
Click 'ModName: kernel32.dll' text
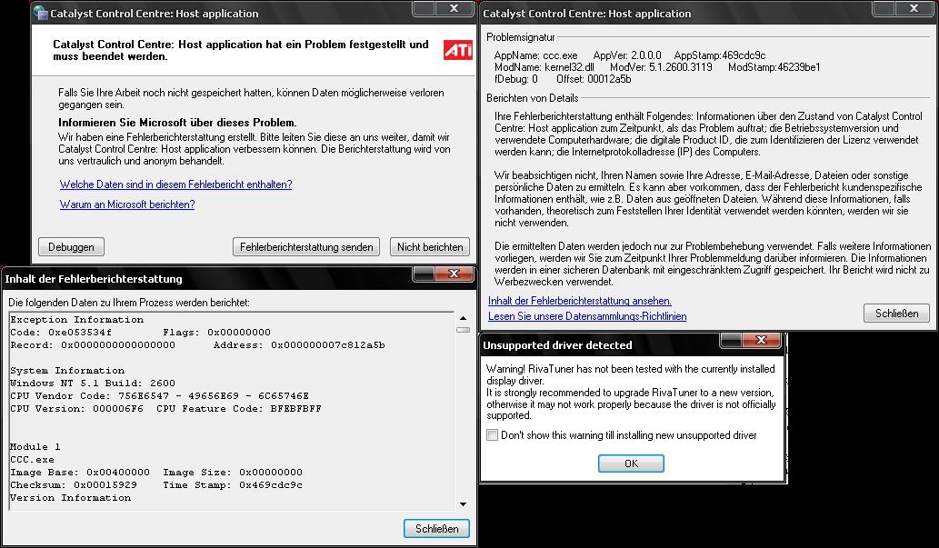544,67
